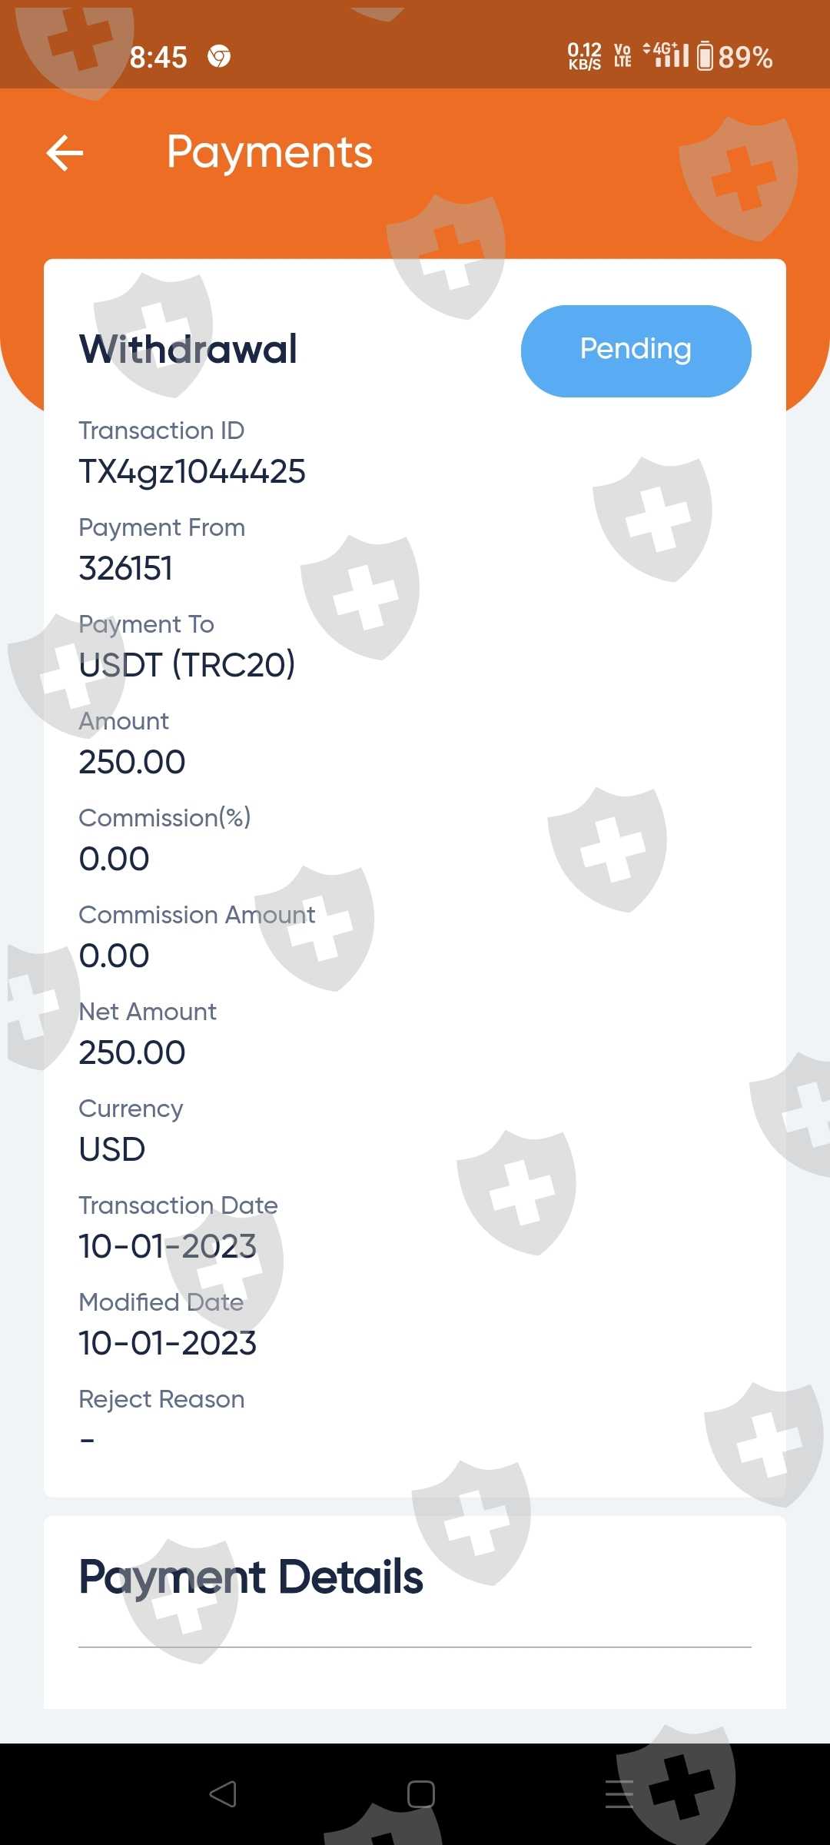This screenshot has width=830, height=1845.
Task: Tap the Chrome icon in status bar
Action: click(219, 57)
